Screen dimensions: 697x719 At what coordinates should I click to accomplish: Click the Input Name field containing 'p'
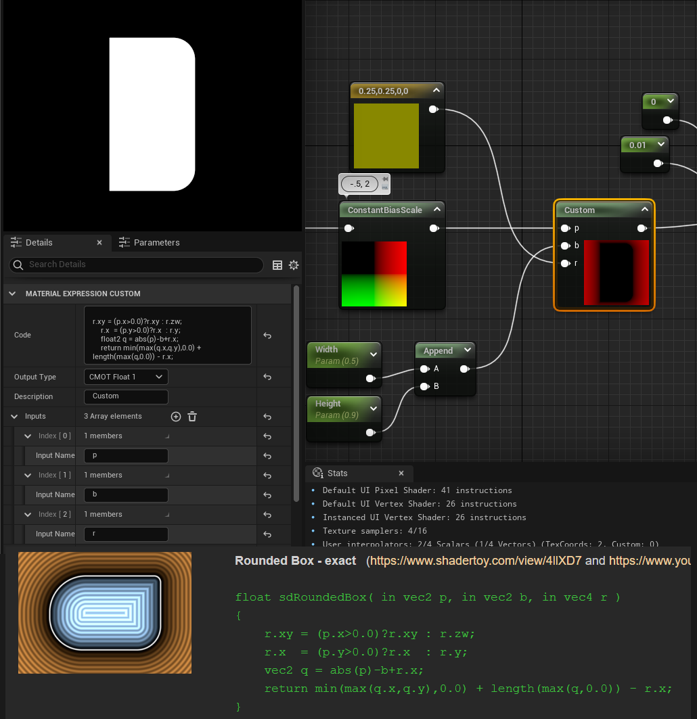(126, 456)
